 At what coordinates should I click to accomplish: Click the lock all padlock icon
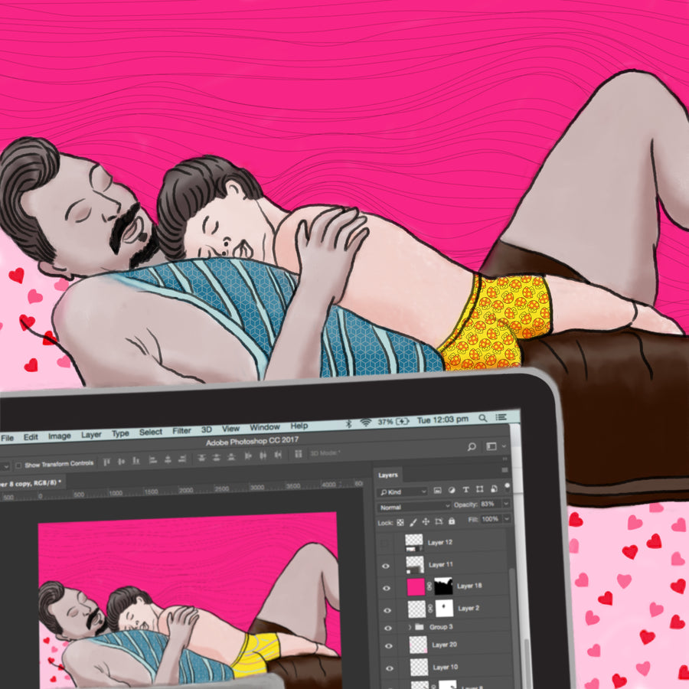click(452, 521)
